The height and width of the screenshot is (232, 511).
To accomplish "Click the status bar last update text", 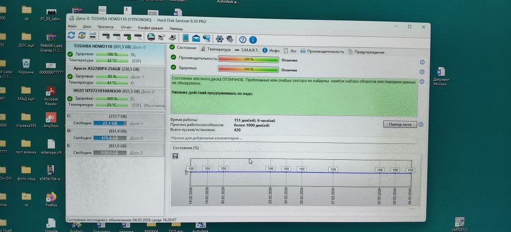I will 121,220.
